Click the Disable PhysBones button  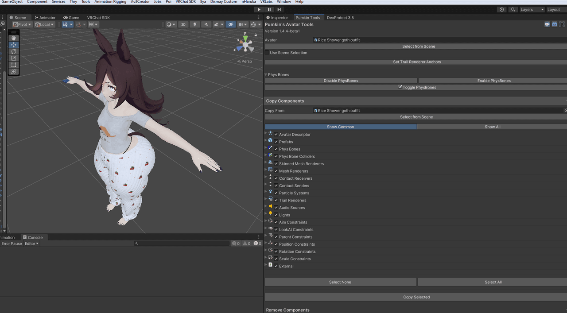point(341,81)
